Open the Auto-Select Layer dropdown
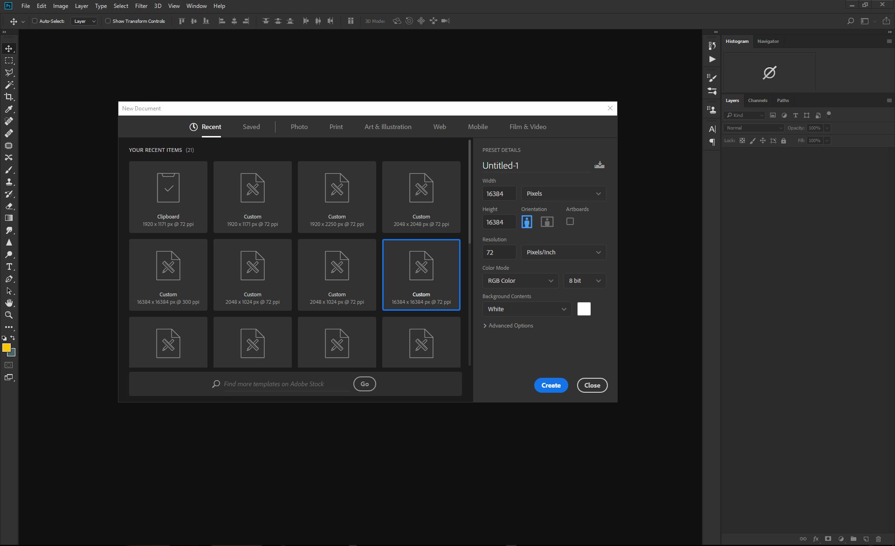 click(84, 21)
